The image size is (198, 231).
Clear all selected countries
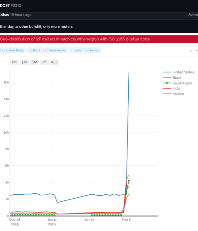coord(191,51)
